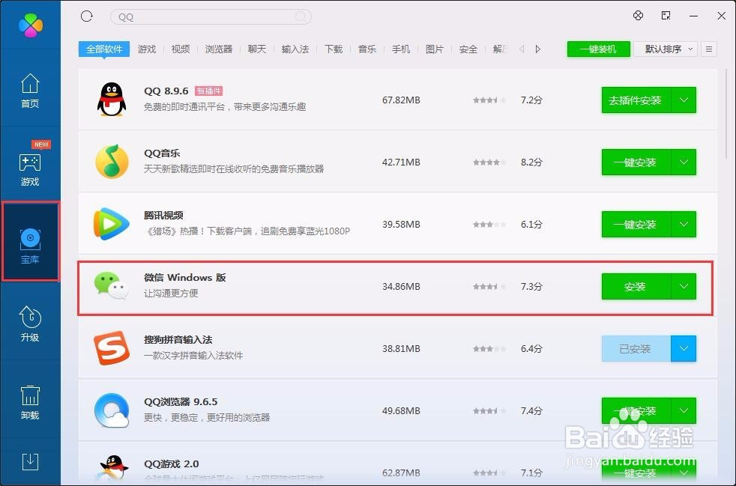Click 去插件安装 for QQ 8.9.6

pos(636,100)
